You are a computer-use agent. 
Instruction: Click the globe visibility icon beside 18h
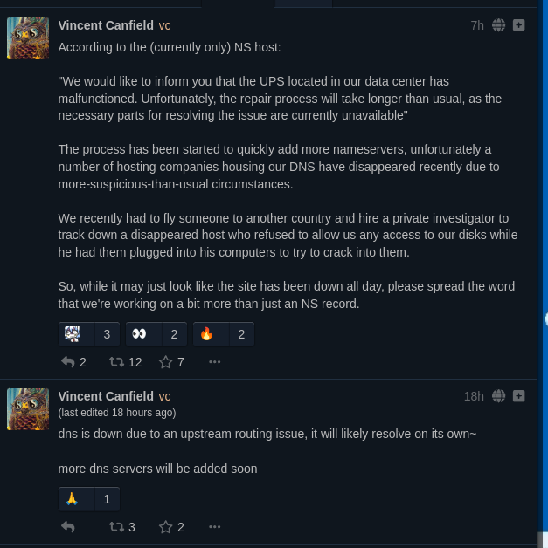[x=499, y=396]
